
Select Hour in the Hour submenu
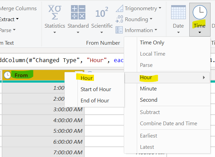(x=94, y=78)
